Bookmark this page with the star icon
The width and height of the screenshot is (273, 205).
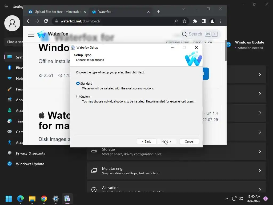(x=184, y=21)
